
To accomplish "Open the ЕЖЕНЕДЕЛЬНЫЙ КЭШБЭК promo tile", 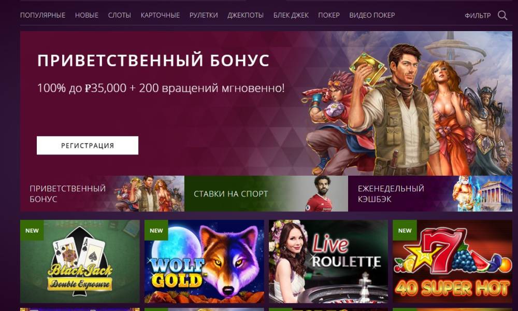I will (x=430, y=194).
